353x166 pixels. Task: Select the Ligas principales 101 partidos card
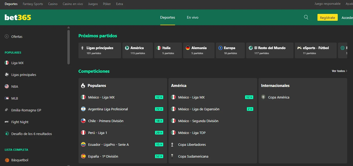(x=100, y=50)
